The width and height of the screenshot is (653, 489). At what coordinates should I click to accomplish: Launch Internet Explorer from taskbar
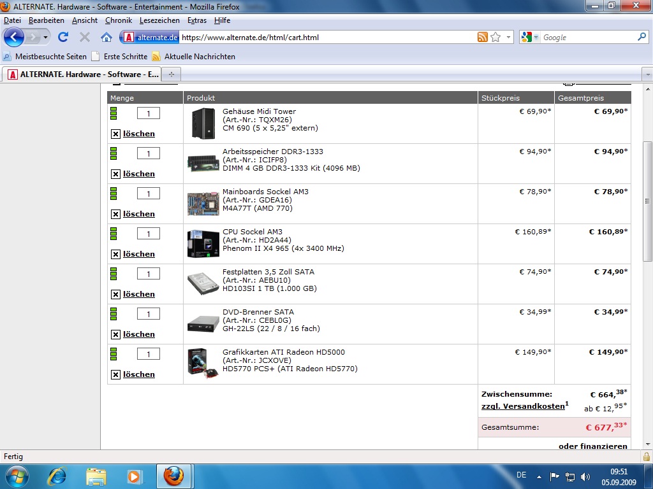57,476
